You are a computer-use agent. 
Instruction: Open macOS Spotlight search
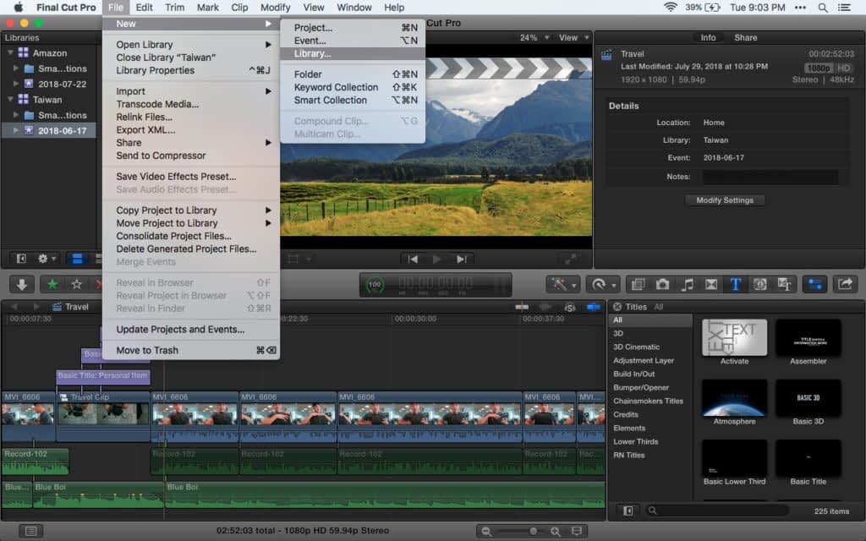pos(822,7)
